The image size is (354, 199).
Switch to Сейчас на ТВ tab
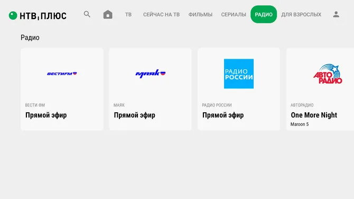(162, 14)
